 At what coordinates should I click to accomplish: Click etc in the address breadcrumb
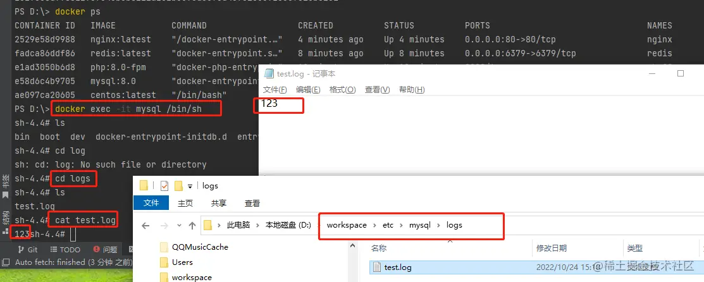[388, 225]
